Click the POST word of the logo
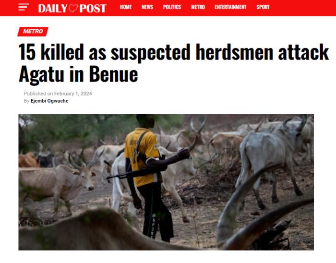This screenshot has height=263, width=336. [x=93, y=8]
